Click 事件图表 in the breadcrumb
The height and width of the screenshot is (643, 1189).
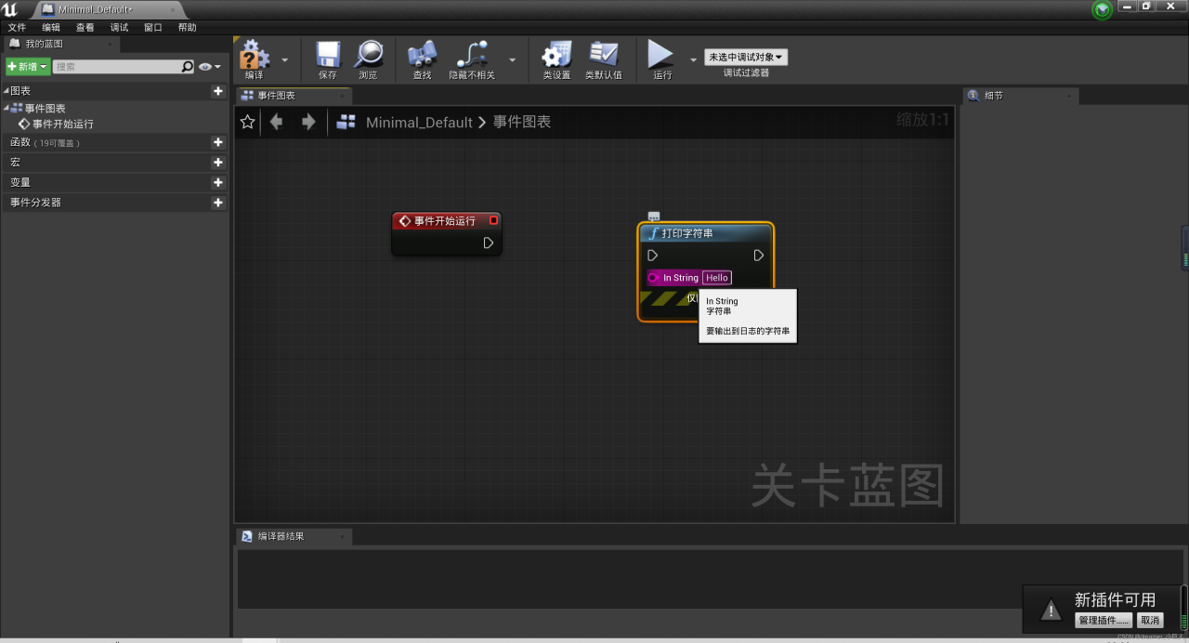click(x=522, y=122)
